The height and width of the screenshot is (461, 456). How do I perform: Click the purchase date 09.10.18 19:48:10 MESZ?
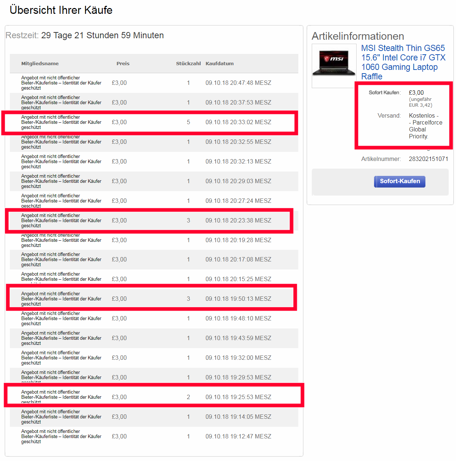point(238,318)
